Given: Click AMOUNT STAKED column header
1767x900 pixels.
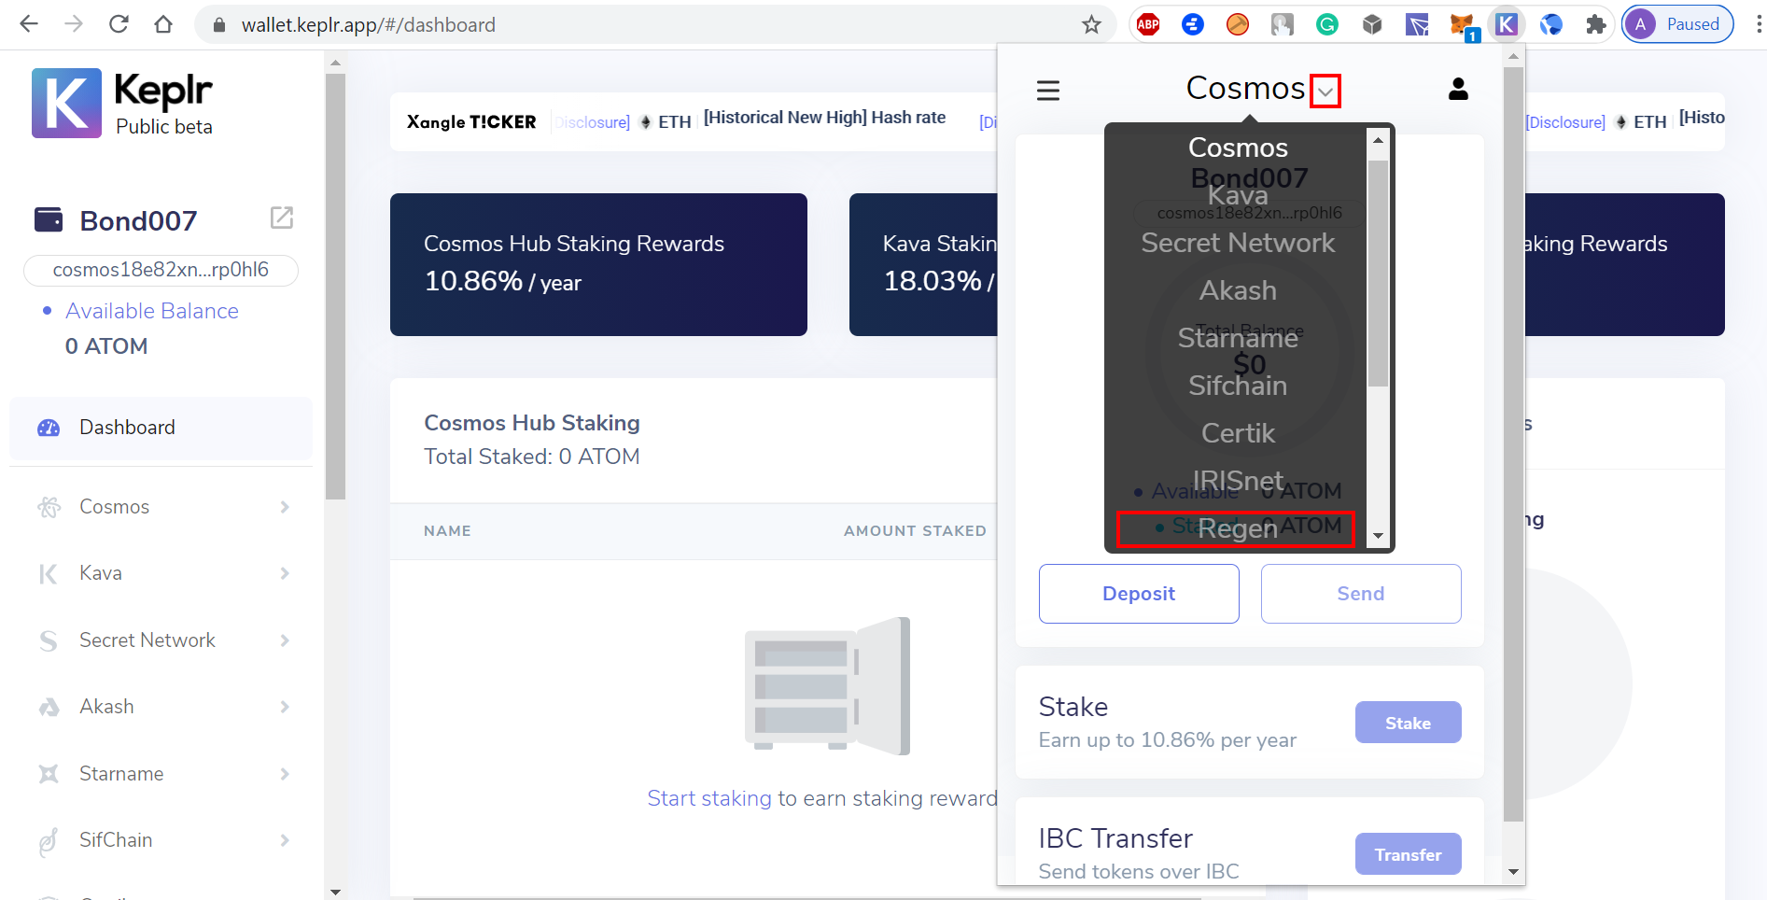Looking at the screenshot, I should [915, 531].
